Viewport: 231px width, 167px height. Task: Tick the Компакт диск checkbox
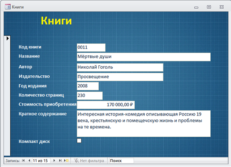(x=79, y=141)
